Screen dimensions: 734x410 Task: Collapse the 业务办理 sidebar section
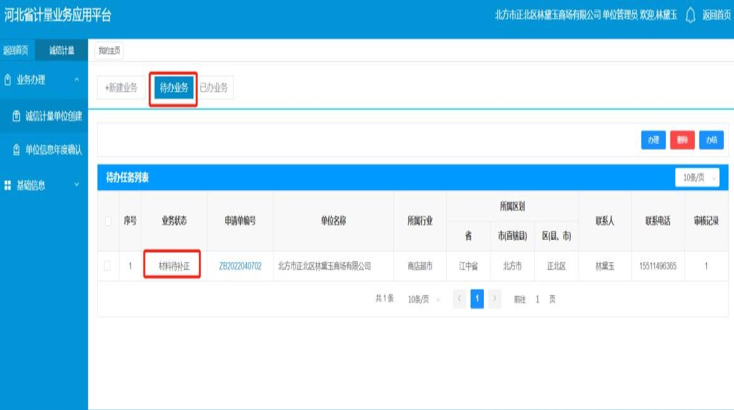click(77, 80)
